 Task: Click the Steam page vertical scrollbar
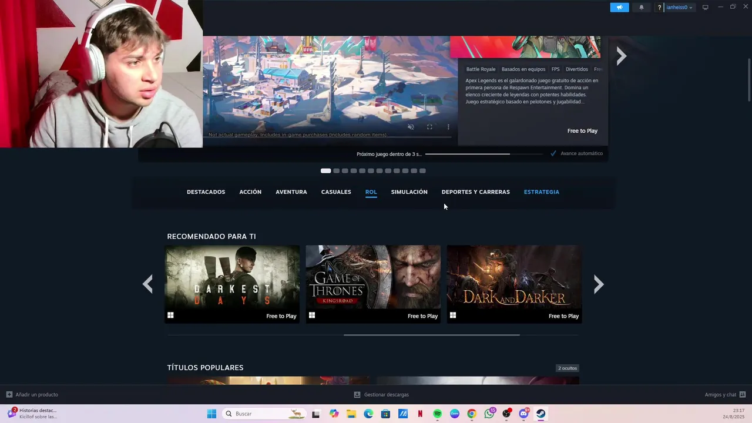tap(749, 79)
